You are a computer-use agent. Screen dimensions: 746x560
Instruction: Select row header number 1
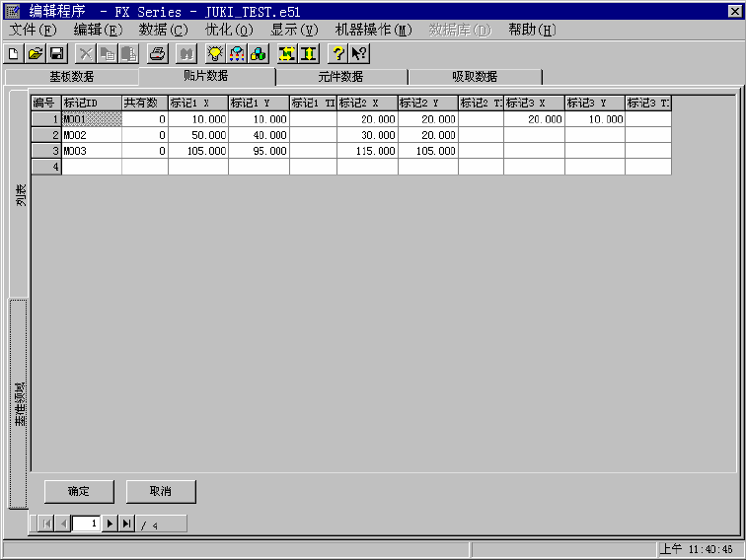[46, 119]
